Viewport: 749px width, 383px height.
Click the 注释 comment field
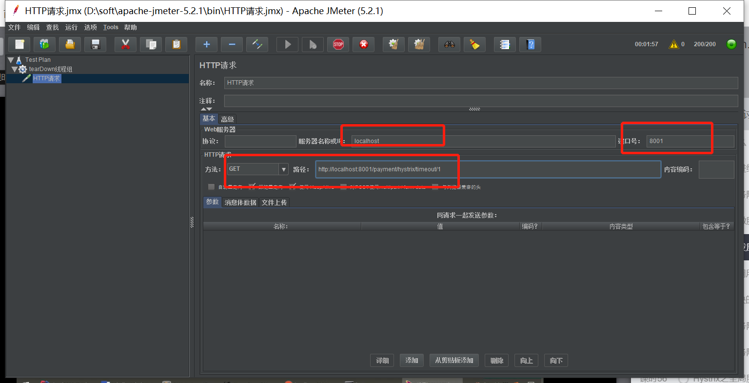pyautogui.click(x=481, y=101)
